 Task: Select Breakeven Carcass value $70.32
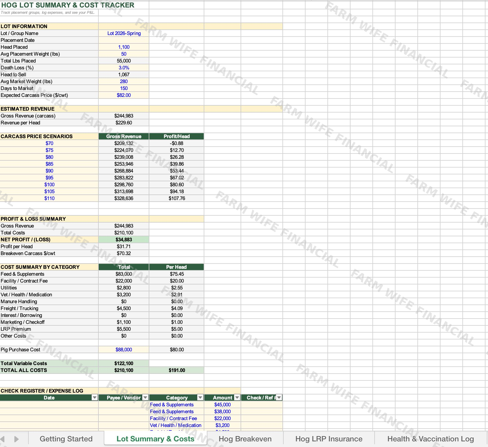pyautogui.click(x=124, y=254)
